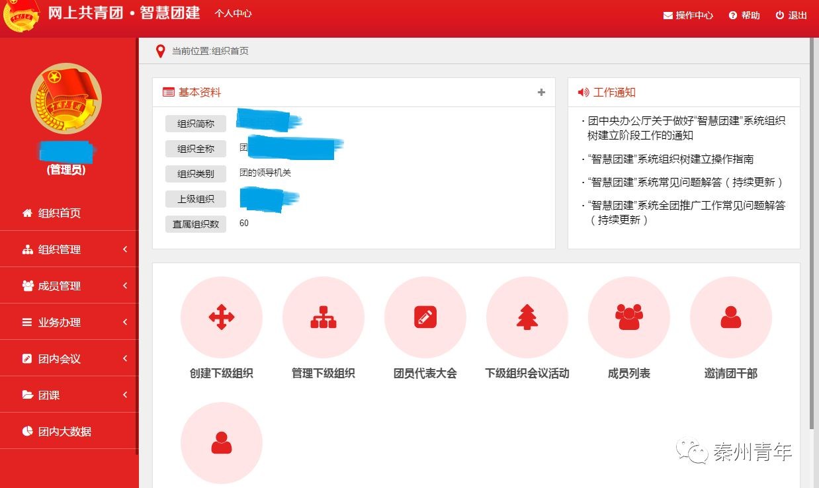The width and height of the screenshot is (819, 488).
Task: Expand the 成员管理 sidebar menu
Action: click(x=69, y=286)
